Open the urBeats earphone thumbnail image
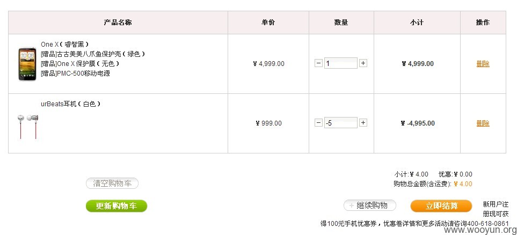Viewport: 517px width, 235px height. 28,126
